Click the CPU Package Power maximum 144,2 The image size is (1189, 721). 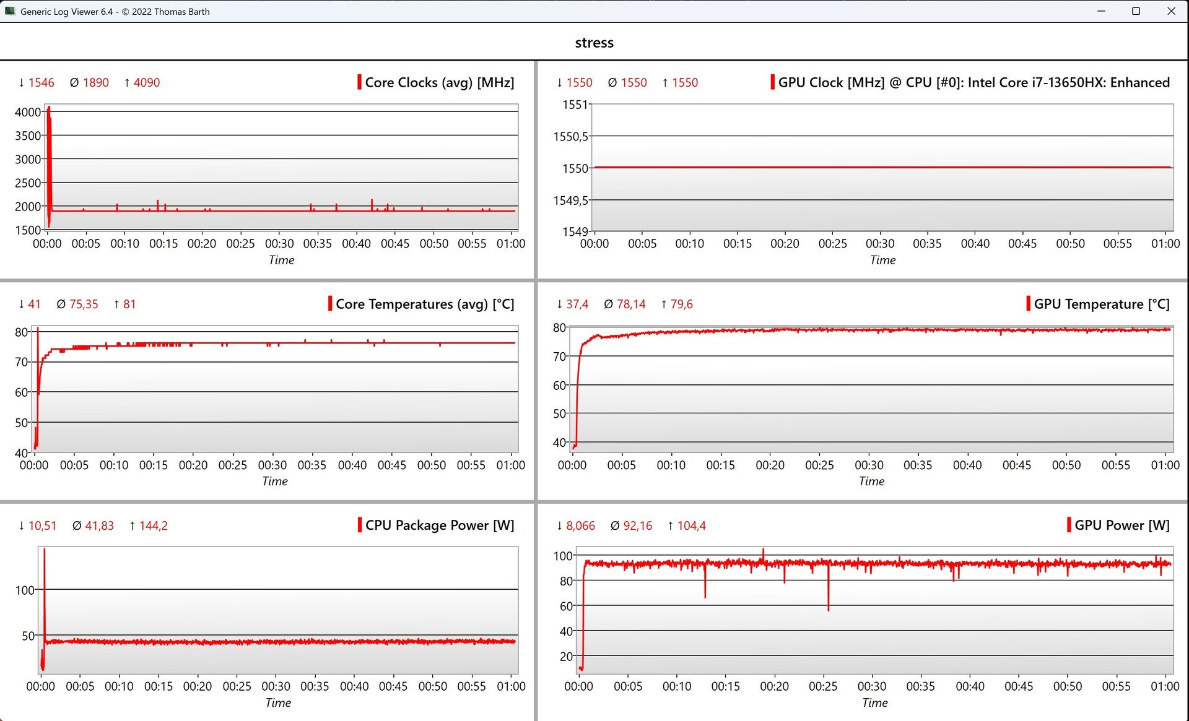pyautogui.click(x=153, y=525)
